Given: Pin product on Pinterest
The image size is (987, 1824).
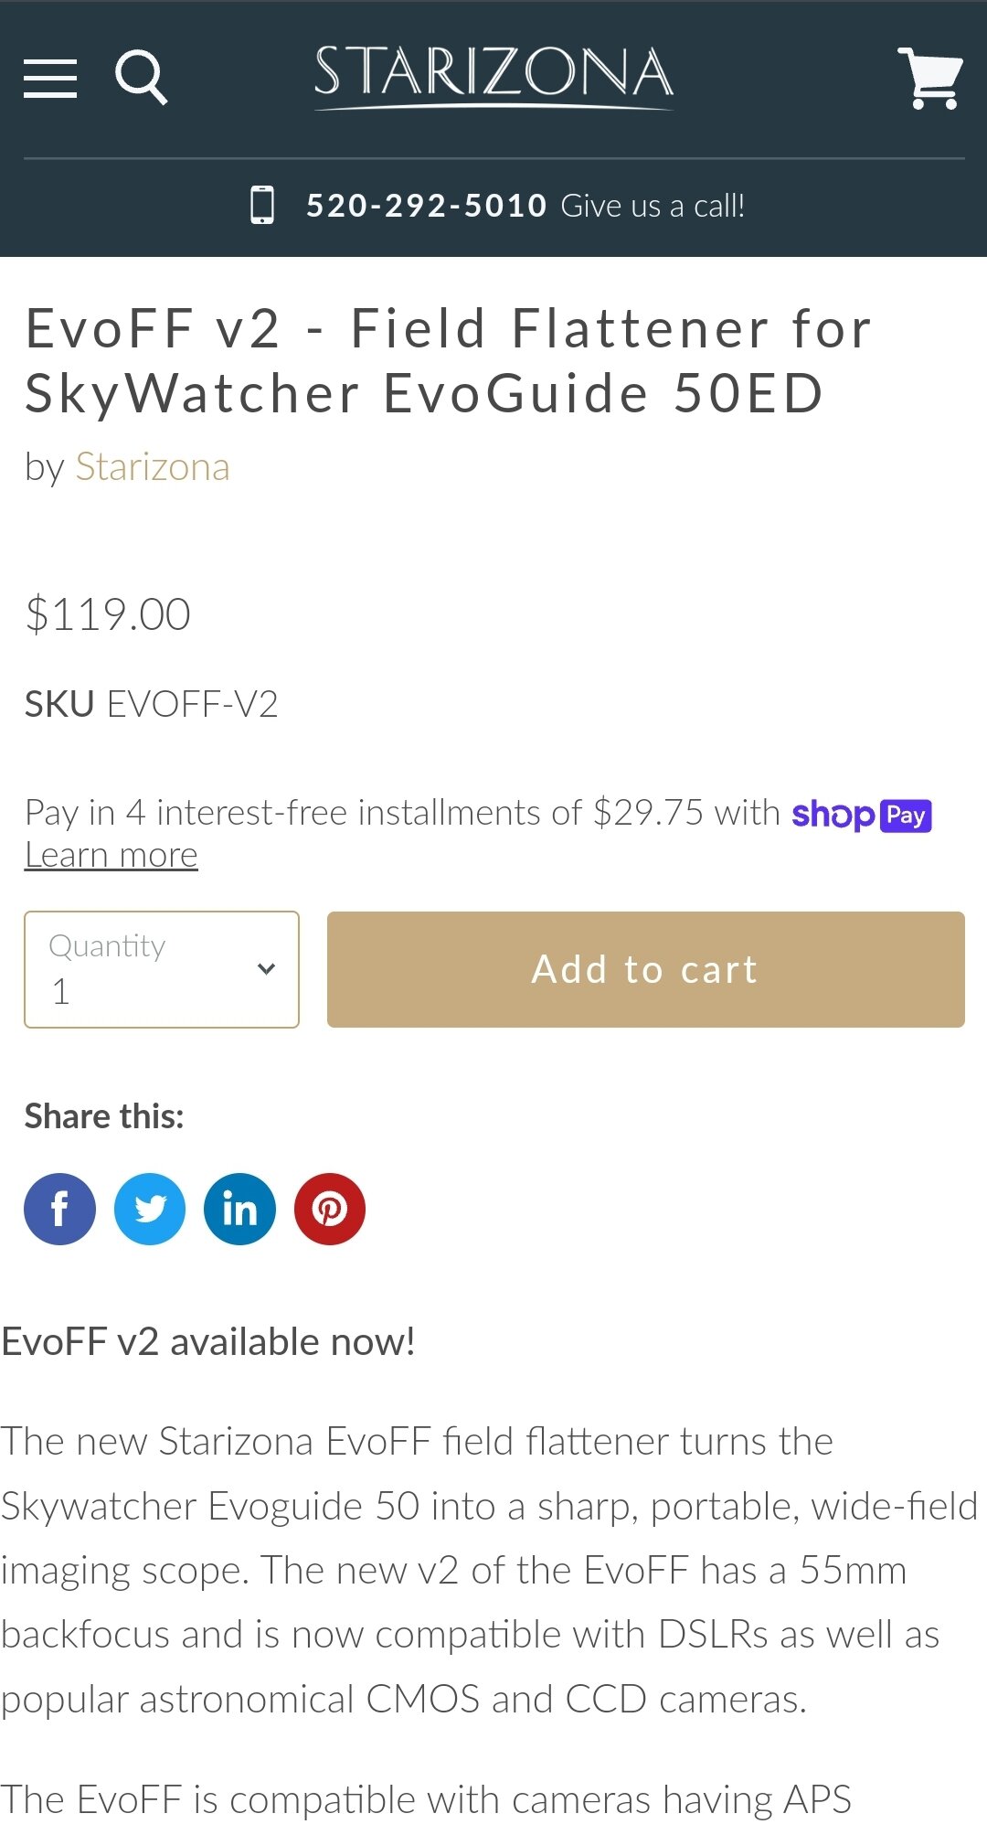Looking at the screenshot, I should click(x=330, y=1209).
